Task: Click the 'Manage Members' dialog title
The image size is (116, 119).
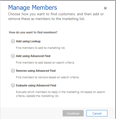Action: pos(33,8)
